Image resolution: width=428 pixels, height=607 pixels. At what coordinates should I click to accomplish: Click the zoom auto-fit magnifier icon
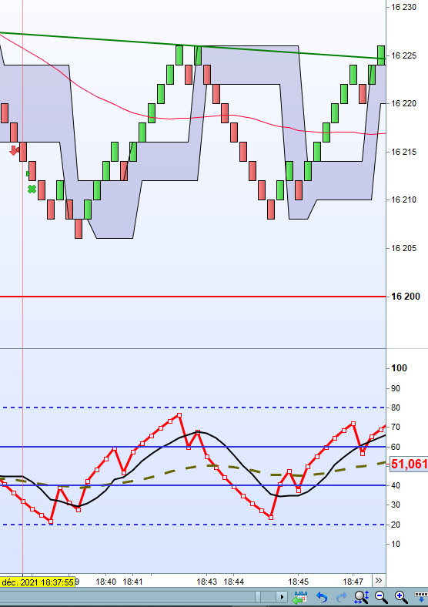pos(362,597)
